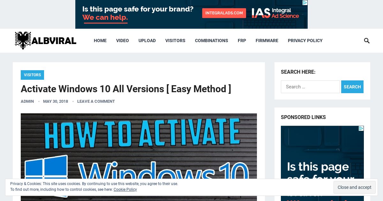Click Close and accept cookie button
The height and width of the screenshot is (201, 383).
pos(354,187)
